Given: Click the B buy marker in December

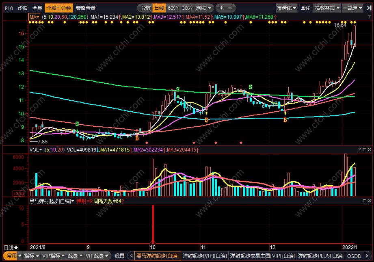Looking at the screenshot, I should click(x=285, y=120).
